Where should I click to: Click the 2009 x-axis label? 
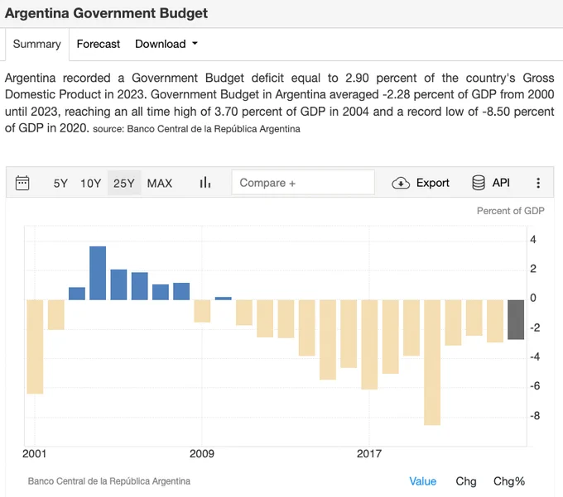click(202, 454)
